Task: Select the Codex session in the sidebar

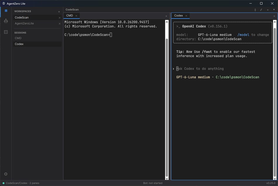Action: [x=37, y=44]
